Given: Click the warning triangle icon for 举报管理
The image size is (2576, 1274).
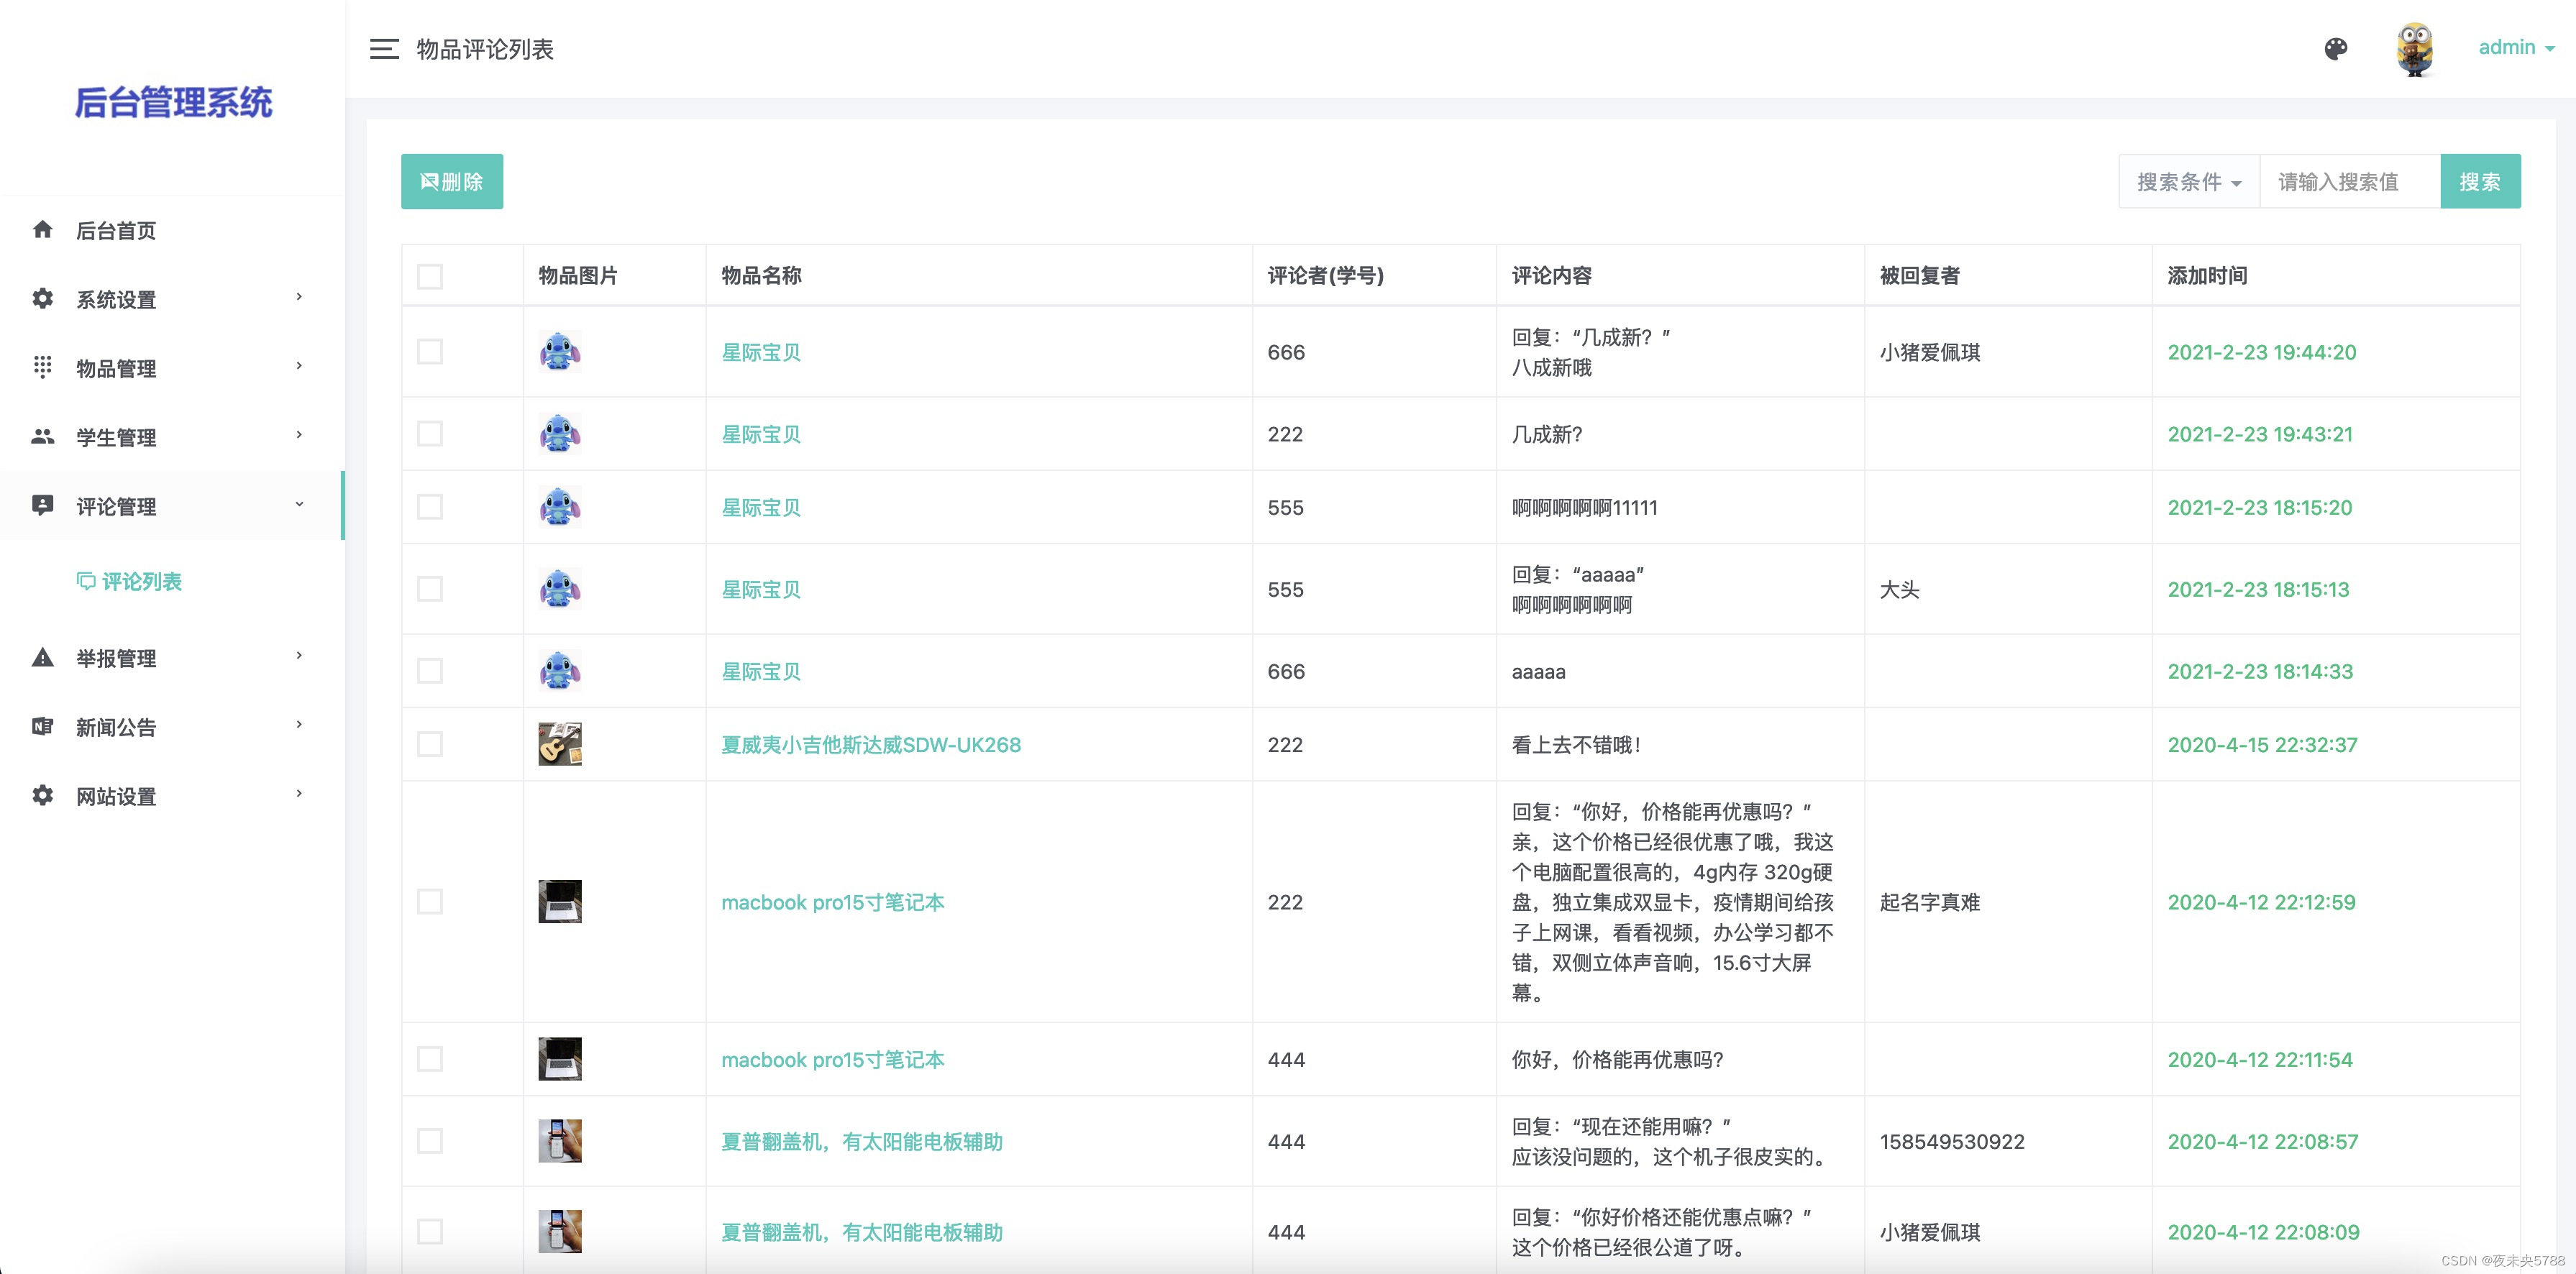Looking at the screenshot, I should [x=42, y=658].
